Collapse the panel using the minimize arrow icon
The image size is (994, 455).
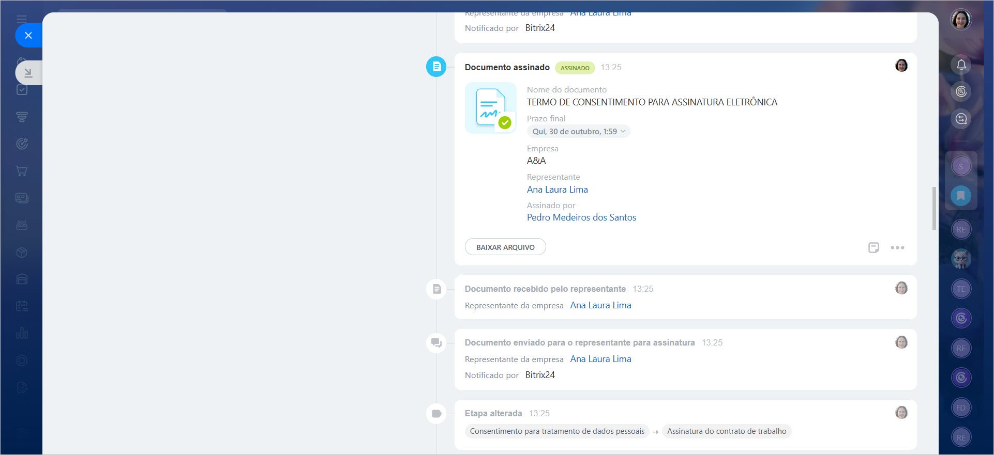pos(28,73)
